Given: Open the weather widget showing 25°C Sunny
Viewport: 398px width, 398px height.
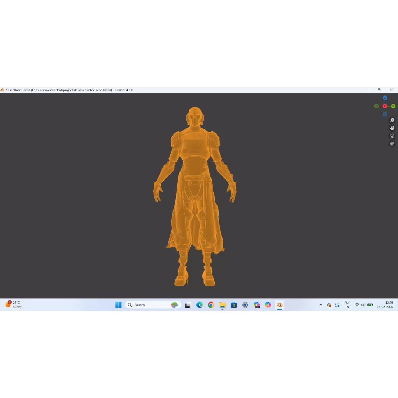Looking at the screenshot, I should (x=13, y=304).
